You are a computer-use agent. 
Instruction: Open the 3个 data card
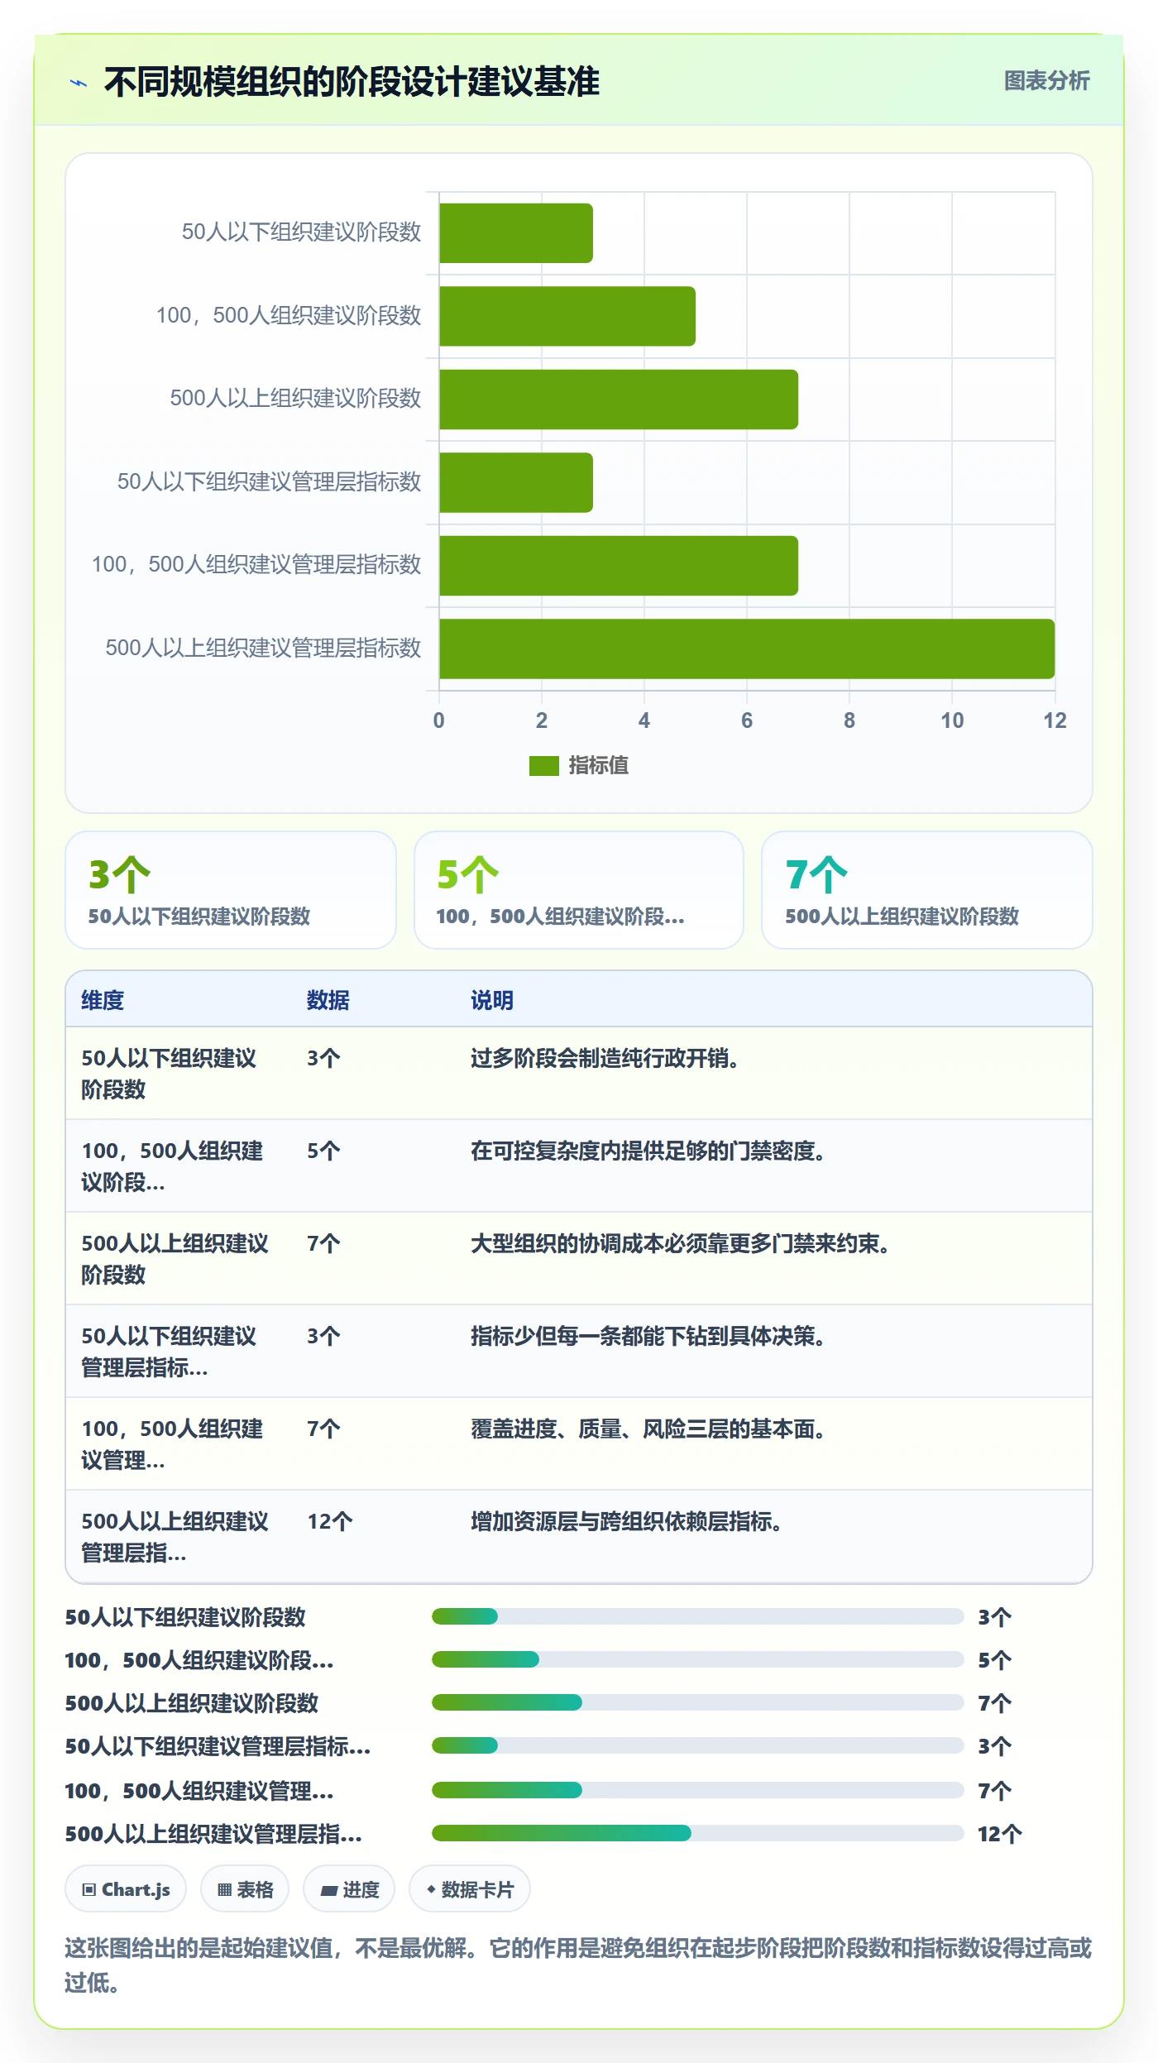click(231, 890)
